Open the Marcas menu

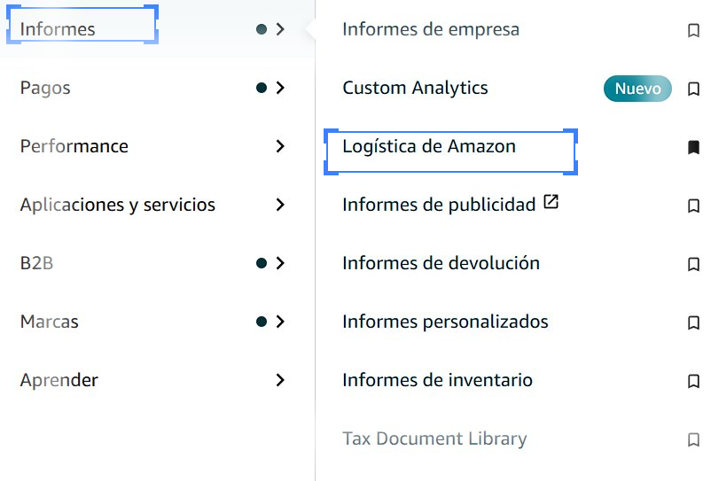[x=50, y=322]
